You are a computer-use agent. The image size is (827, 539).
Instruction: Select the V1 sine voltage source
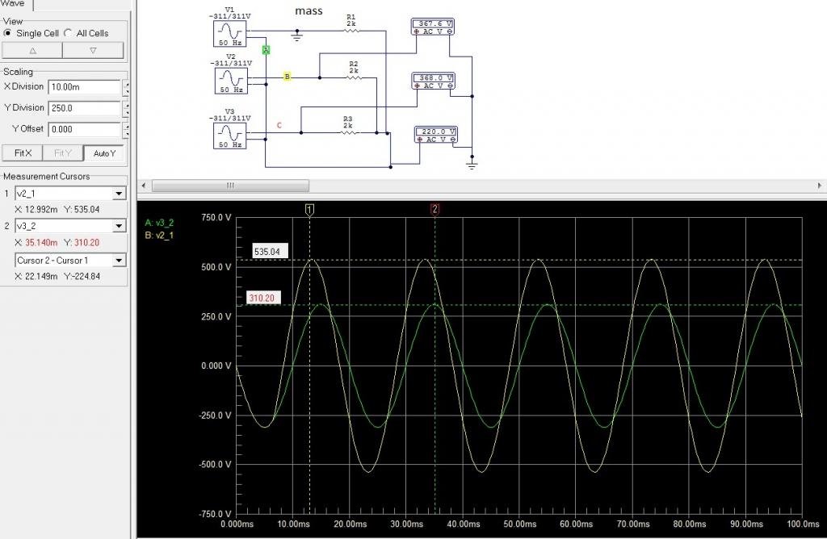point(229,34)
